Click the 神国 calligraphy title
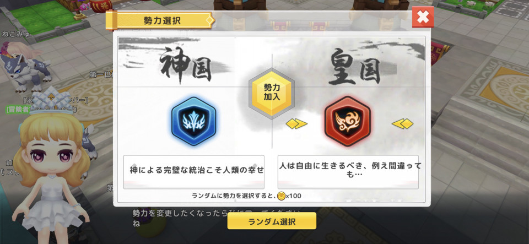The image size is (529, 244). (186, 66)
